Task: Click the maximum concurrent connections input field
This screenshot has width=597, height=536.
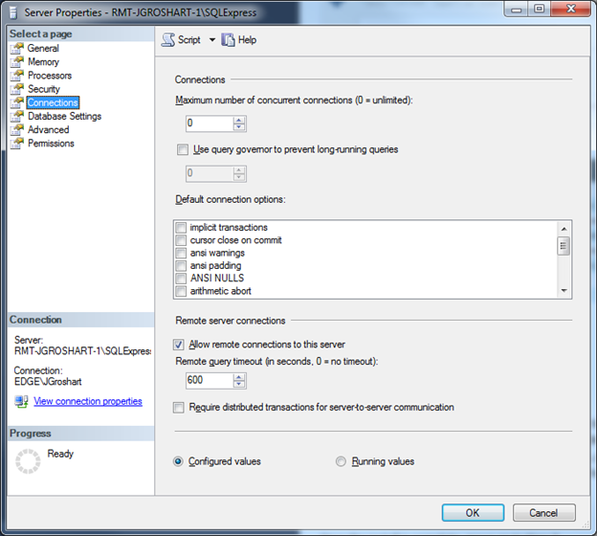Action: 210,123
